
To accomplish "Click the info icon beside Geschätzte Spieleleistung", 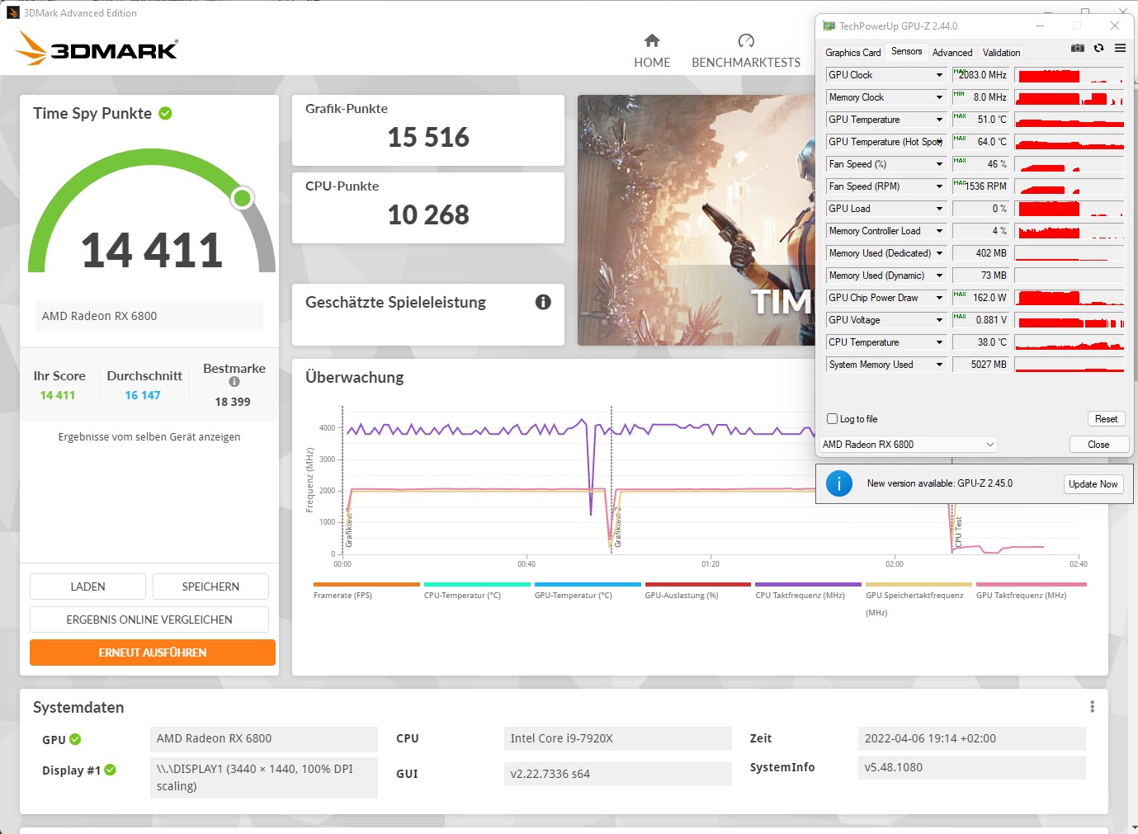I will 543,302.
